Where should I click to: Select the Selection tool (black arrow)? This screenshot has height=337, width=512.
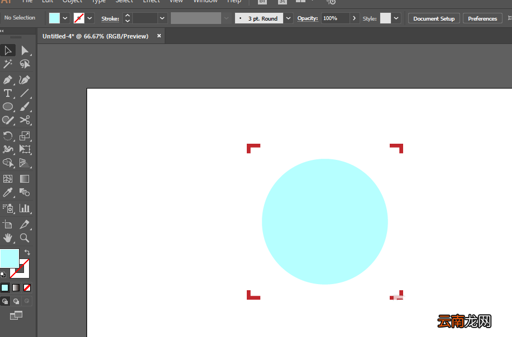[8, 51]
